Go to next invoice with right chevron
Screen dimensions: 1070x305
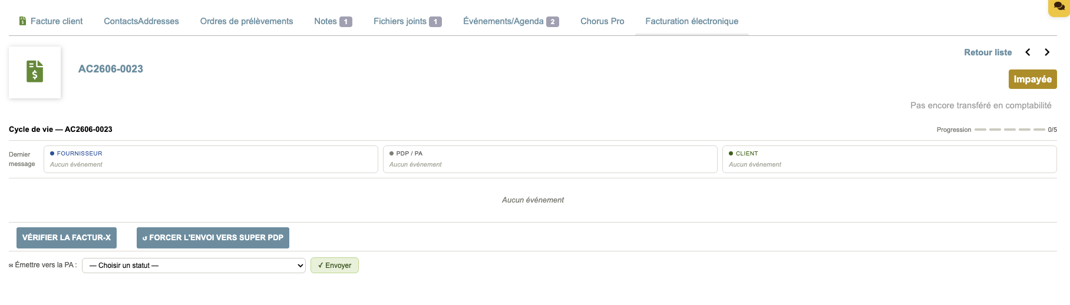click(1047, 52)
